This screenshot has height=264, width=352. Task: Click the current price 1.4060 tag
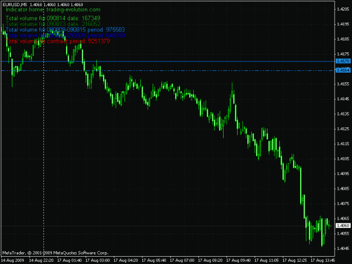tap(343, 225)
